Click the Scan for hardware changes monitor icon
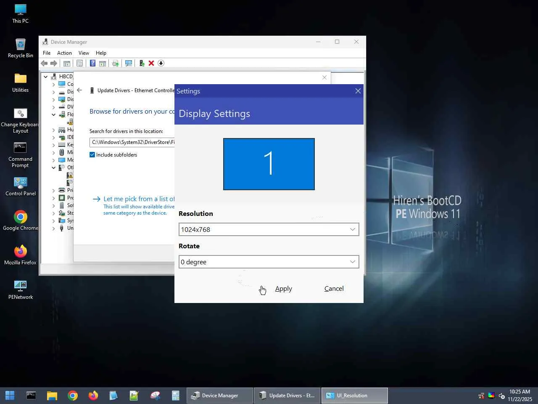538x404 pixels. [x=129, y=63]
